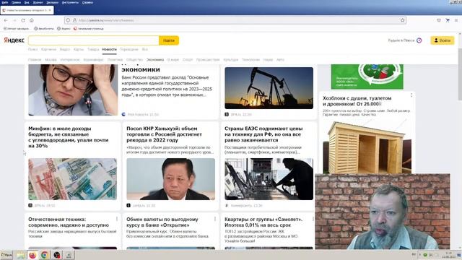Open the Страны ЕАЭС prices headline
The height and width of the screenshot is (260, 462).
[x=263, y=134]
